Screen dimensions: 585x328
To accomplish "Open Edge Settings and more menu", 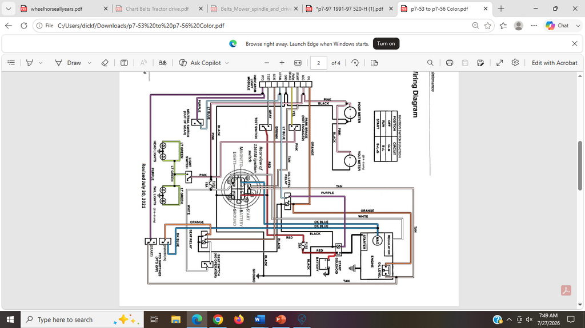I will coord(534,25).
